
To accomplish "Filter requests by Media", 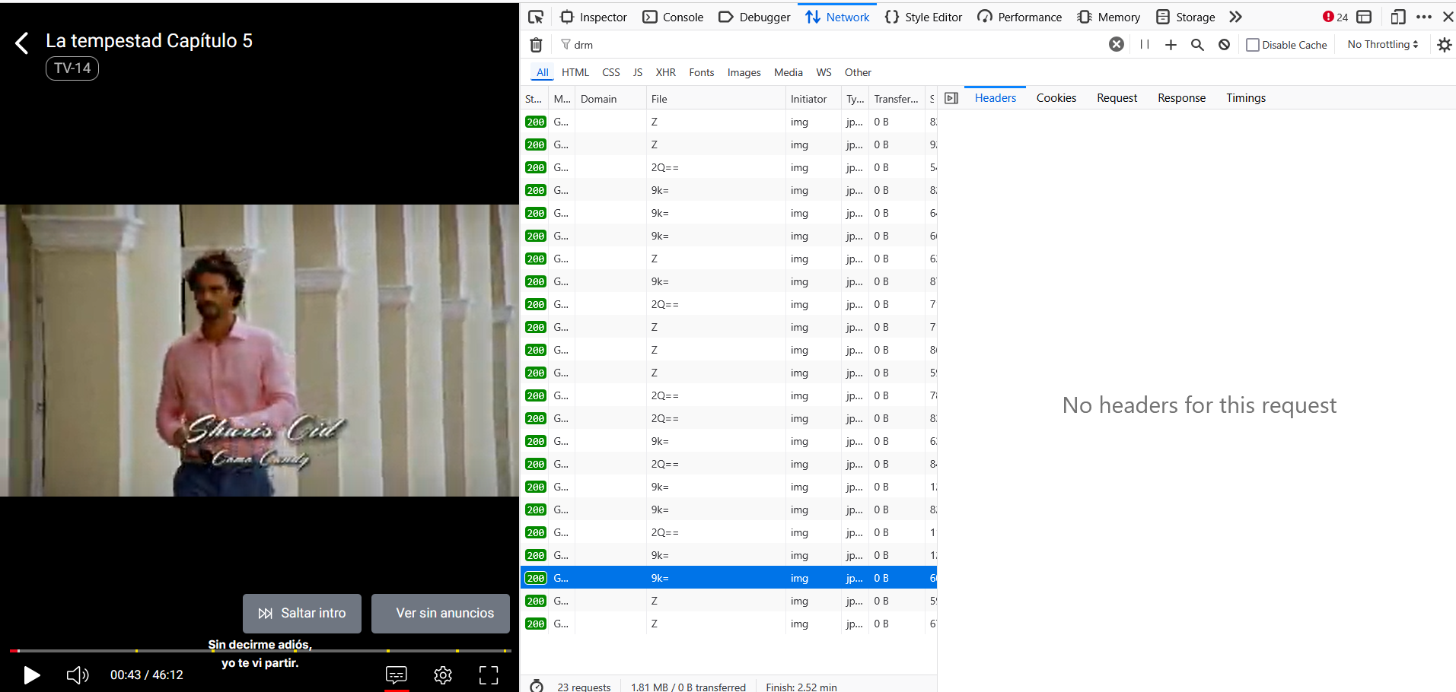I will (x=789, y=72).
